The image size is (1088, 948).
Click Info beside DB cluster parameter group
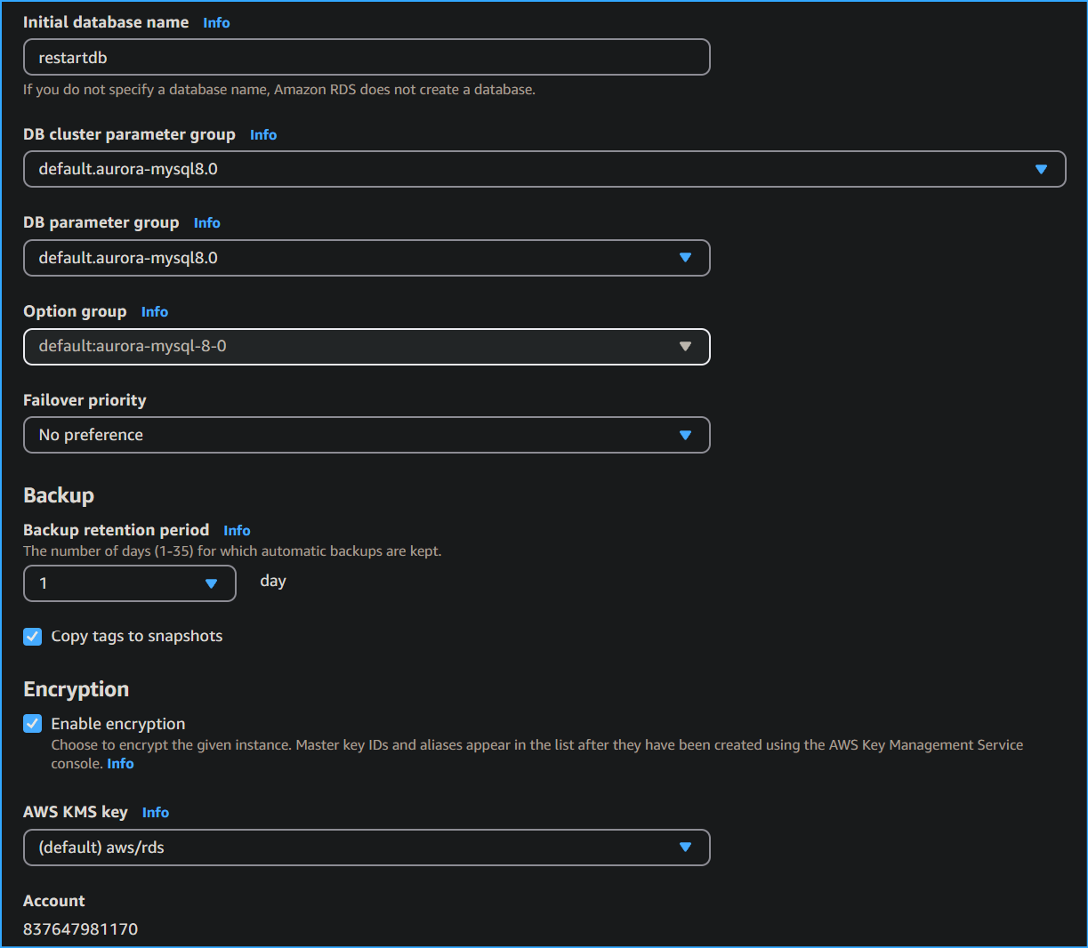coord(263,134)
